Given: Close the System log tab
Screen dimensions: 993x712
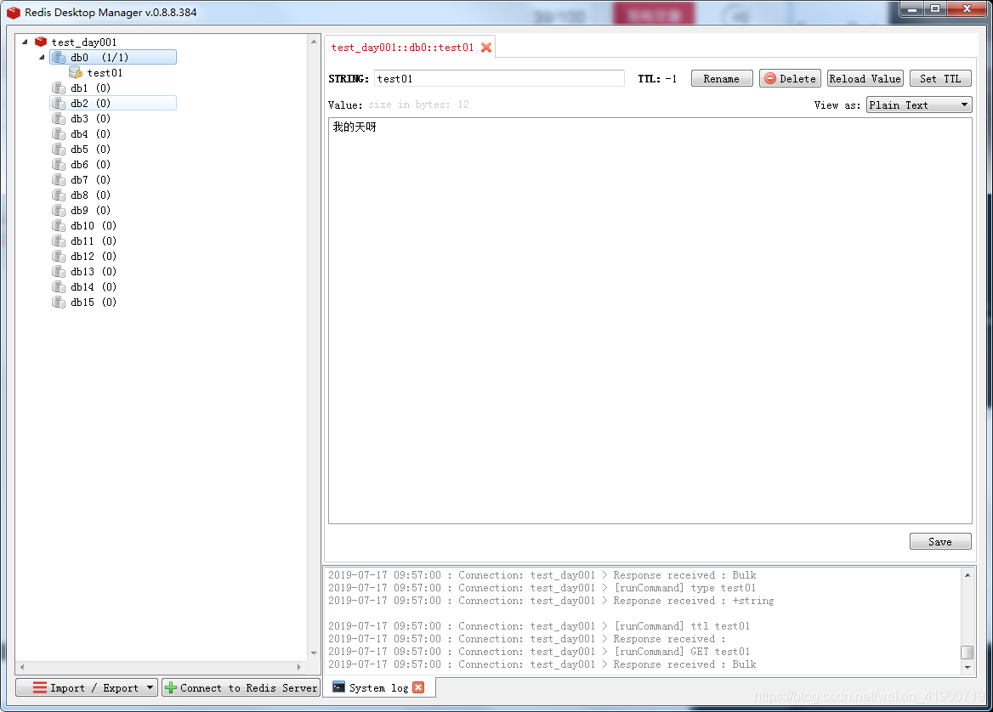Looking at the screenshot, I should pyautogui.click(x=418, y=687).
